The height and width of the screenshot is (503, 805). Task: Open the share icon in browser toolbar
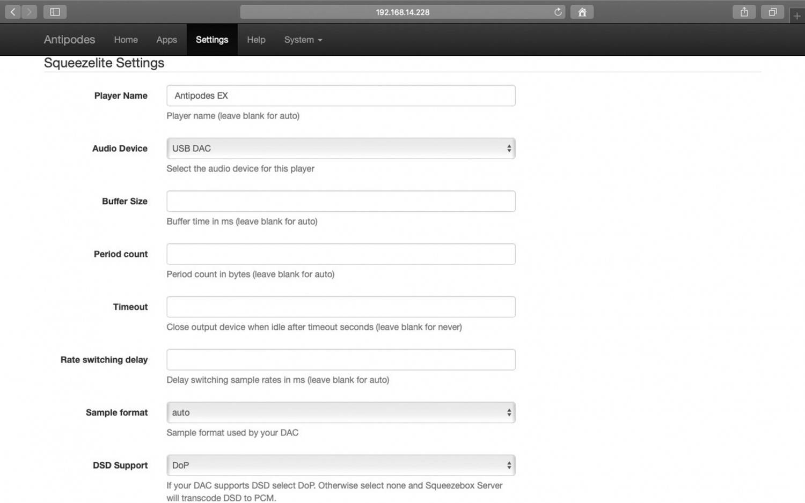[744, 12]
